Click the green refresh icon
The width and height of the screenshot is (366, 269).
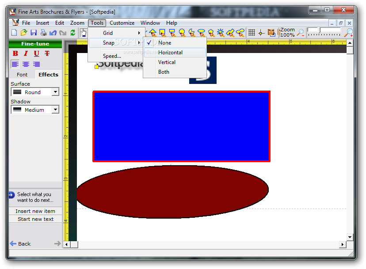click(x=73, y=33)
